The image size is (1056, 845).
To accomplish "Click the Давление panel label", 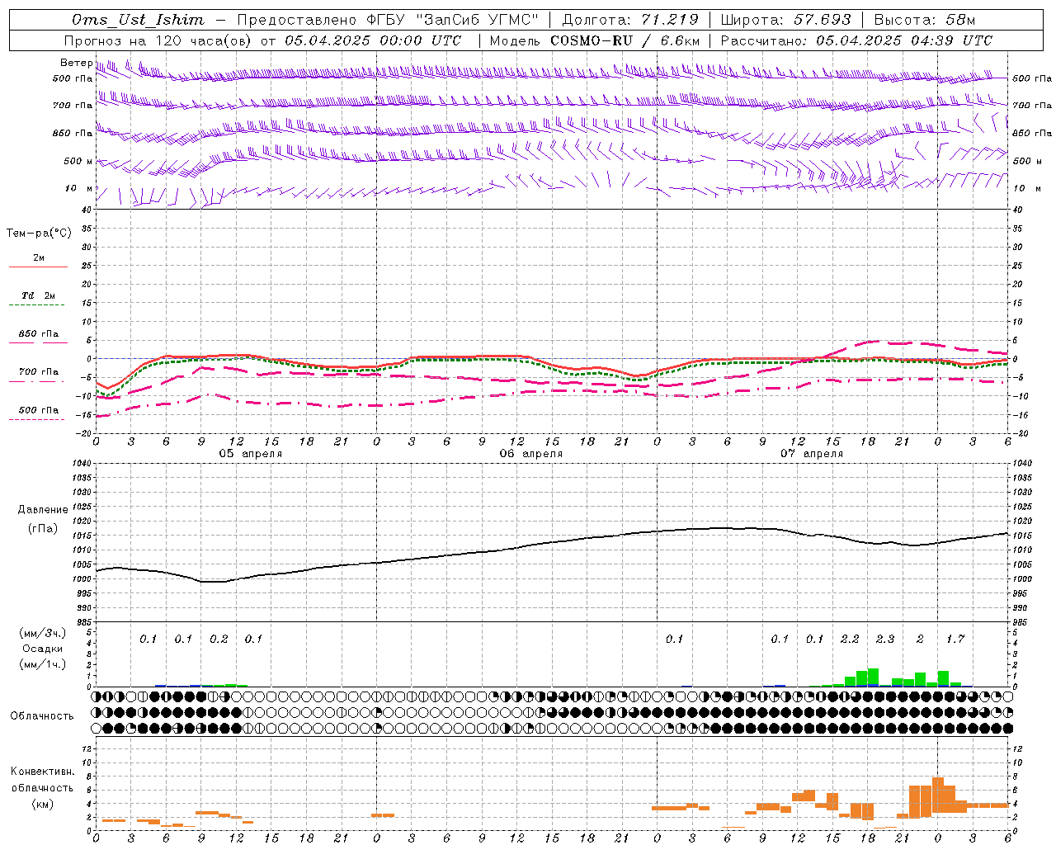I will [43, 510].
